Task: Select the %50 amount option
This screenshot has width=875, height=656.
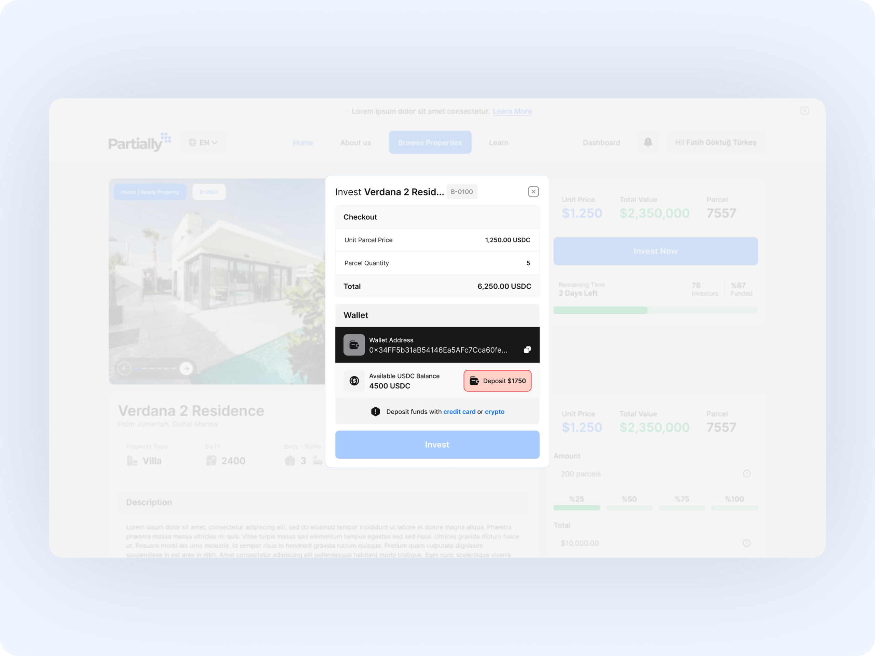Action: point(629,503)
